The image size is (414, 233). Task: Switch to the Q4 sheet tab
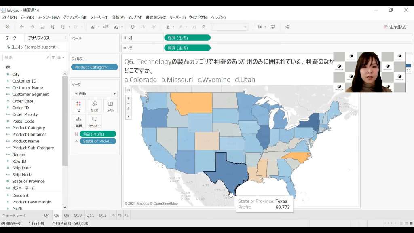point(47,215)
